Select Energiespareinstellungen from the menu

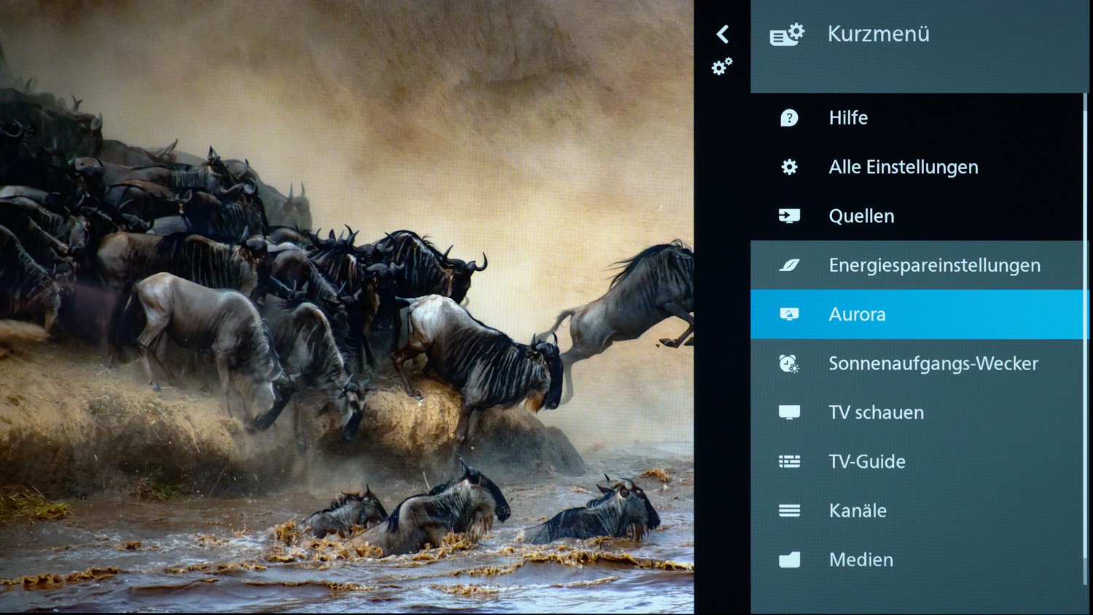click(934, 265)
